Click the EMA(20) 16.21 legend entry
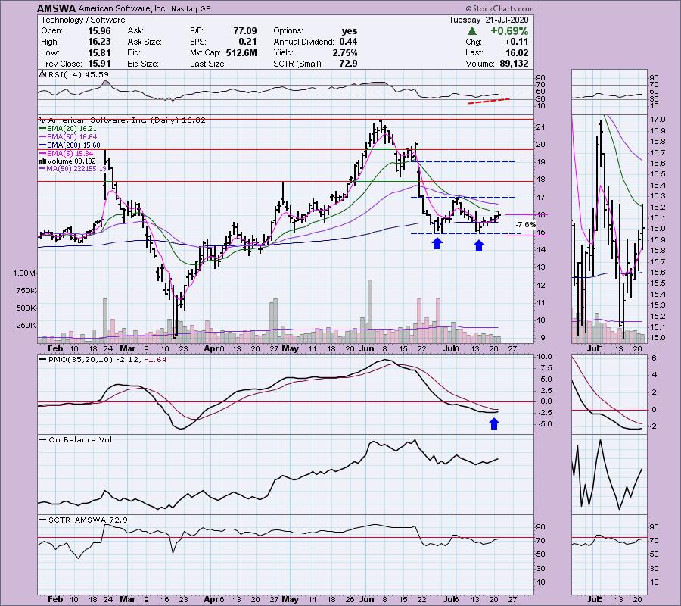Viewport: 681px width, 606px height. pos(68,129)
